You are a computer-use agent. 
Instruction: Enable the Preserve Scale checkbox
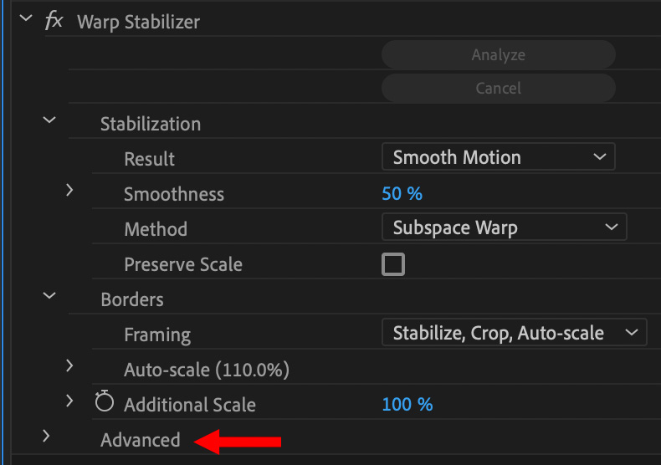(393, 265)
